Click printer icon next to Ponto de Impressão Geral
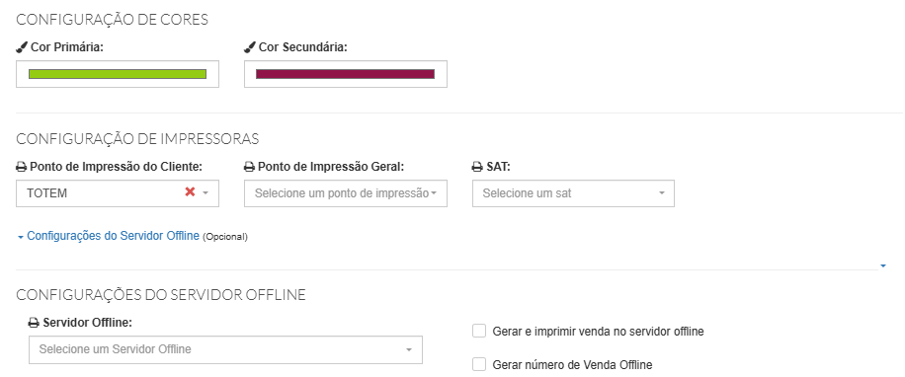Screen dimensions: 905x377 pyautogui.click(x=249, y=167)
